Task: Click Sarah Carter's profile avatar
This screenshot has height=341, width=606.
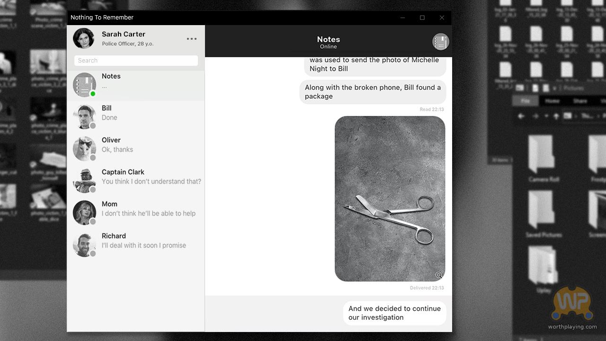Action: [x=84, y=38]
